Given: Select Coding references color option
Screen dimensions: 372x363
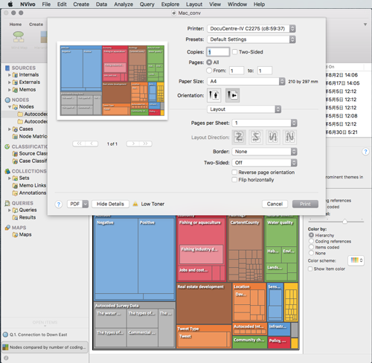Looking at the screenshot, I should pyautogui.click(x=311, y=241).
